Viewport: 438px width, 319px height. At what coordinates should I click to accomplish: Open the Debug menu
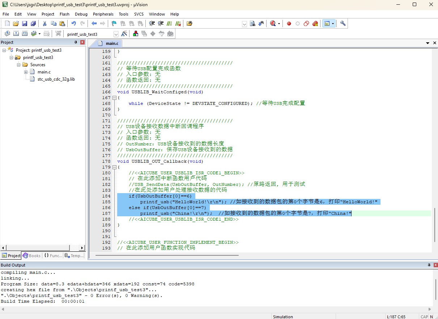pos(81,14)
